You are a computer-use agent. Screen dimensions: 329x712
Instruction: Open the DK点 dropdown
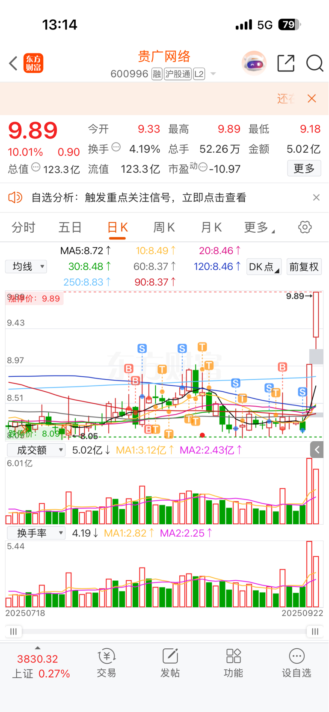264,267
